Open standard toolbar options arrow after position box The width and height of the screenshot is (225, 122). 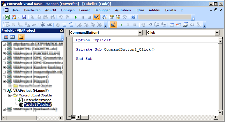pyautogui.click(x=193, y=19)
